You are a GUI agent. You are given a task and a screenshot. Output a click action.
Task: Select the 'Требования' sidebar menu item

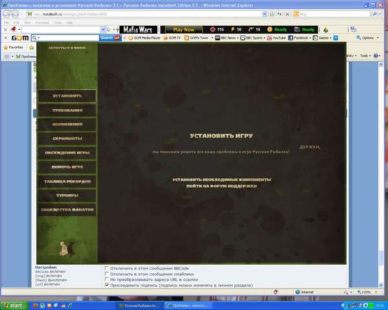(67, 110)
